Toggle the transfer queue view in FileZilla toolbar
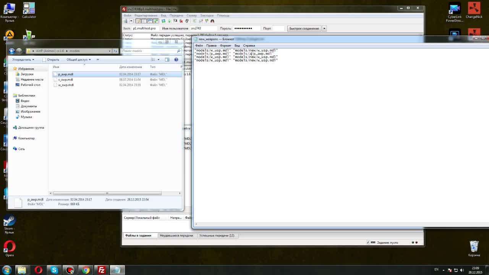489x275 pixels. (155, 21)
